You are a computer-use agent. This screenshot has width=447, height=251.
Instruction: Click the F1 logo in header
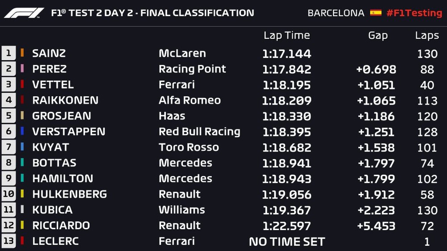(x=24, y=12)
